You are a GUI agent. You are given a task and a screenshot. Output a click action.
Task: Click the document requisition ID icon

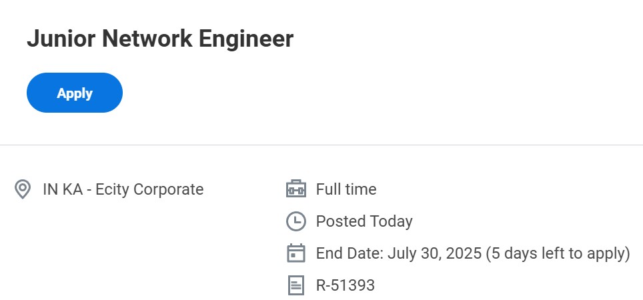point(295,285)
